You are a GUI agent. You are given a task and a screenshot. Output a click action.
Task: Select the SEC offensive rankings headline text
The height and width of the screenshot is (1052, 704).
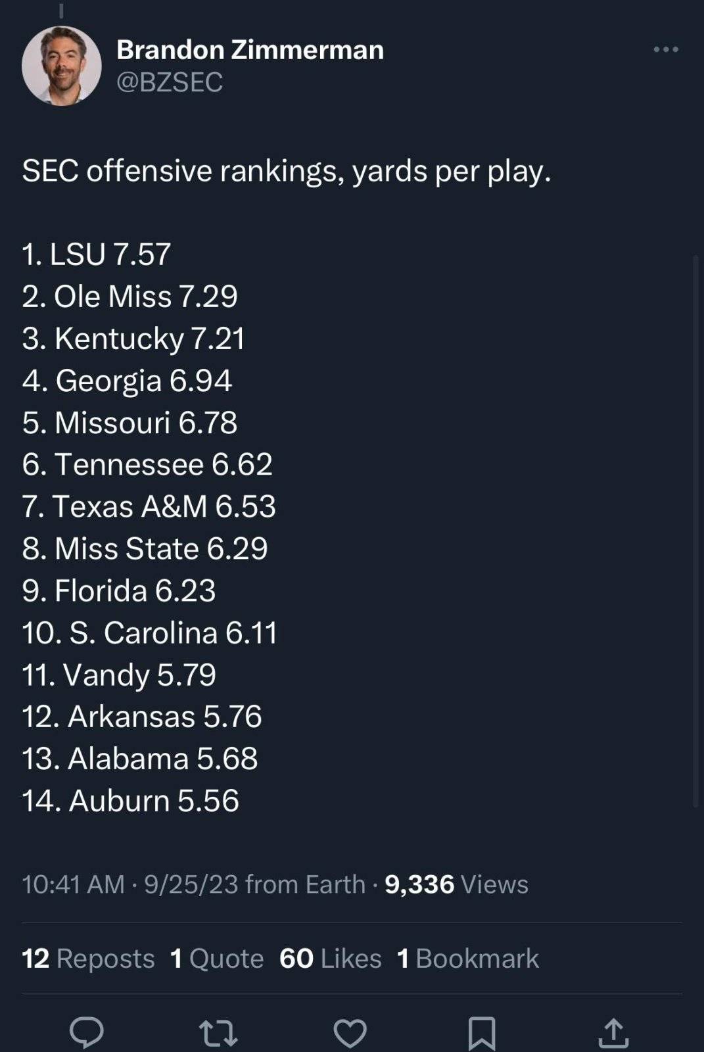pos(287,171)
